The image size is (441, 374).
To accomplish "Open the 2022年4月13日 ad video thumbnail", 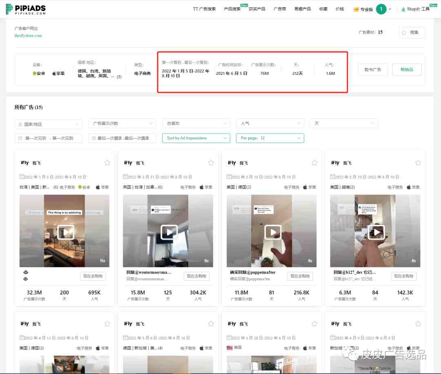I will click(65, 365).
